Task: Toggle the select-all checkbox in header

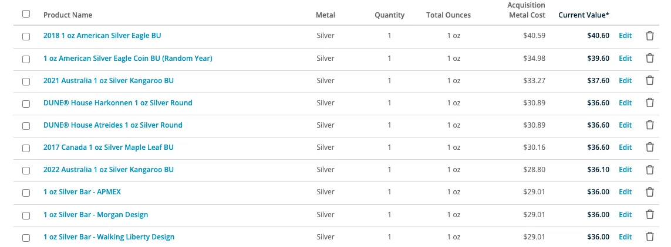Action: click(26, 13)
